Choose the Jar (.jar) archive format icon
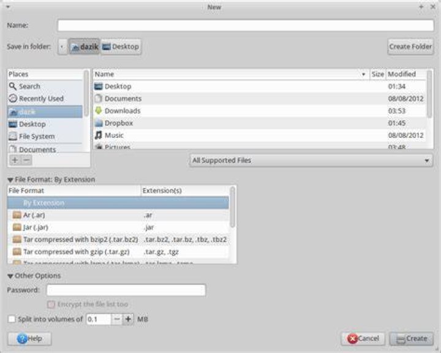Screen dimensions: 441x353 (x=17, y=227)
